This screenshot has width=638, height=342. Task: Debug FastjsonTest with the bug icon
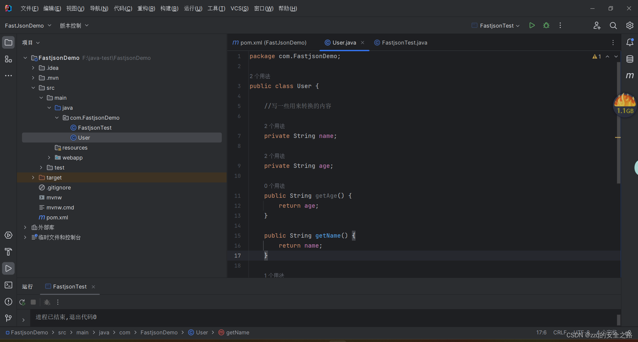coord(546,26)
